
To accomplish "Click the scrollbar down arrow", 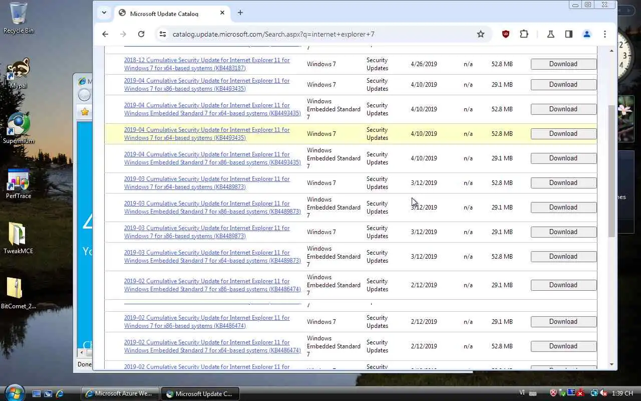I will click(611, 364).
